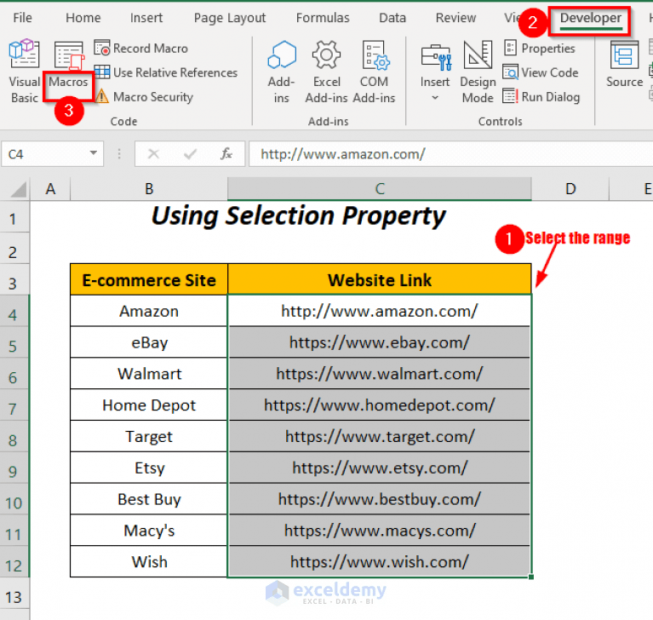Cancel formula bar entry with X
The height and width of the screenshot is (620, 653).
153,154
